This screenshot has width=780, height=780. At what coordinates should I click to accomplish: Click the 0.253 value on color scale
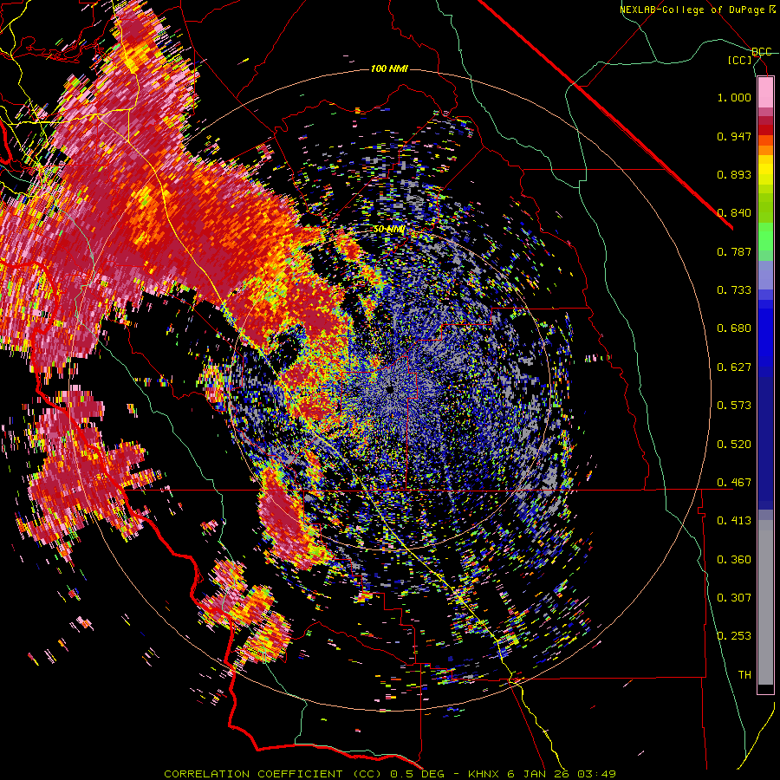point(734,636)
